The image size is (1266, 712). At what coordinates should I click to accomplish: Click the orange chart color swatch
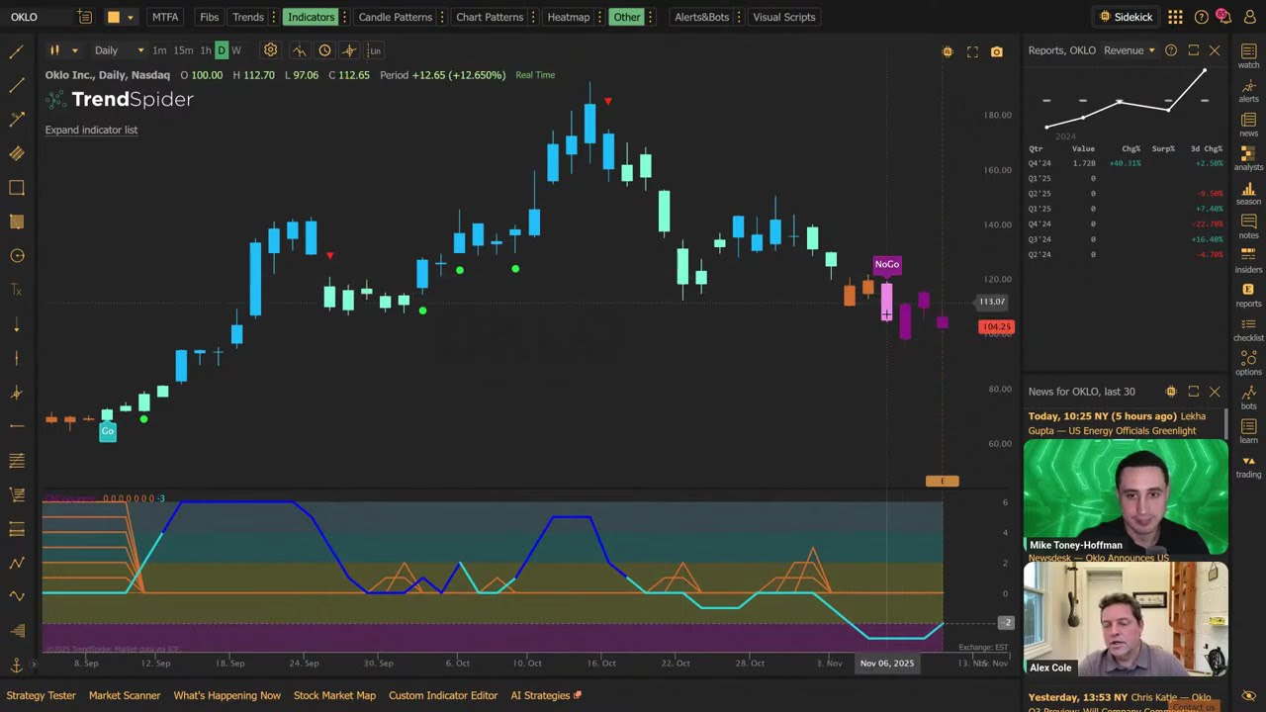click(113, 17)
